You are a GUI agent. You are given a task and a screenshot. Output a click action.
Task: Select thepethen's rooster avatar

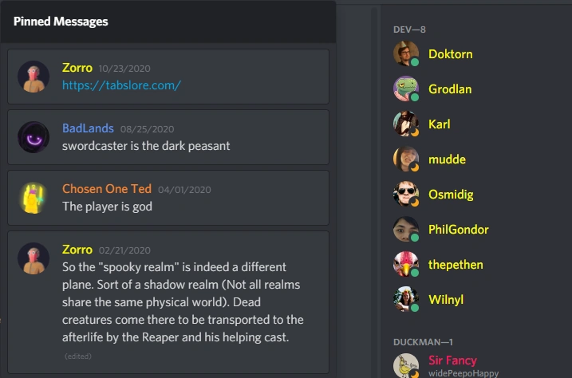(x=405, y=264)
